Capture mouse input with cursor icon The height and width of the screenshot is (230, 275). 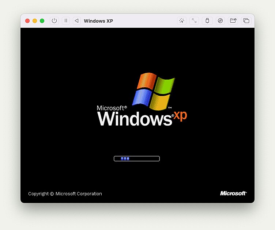[182, 21]
